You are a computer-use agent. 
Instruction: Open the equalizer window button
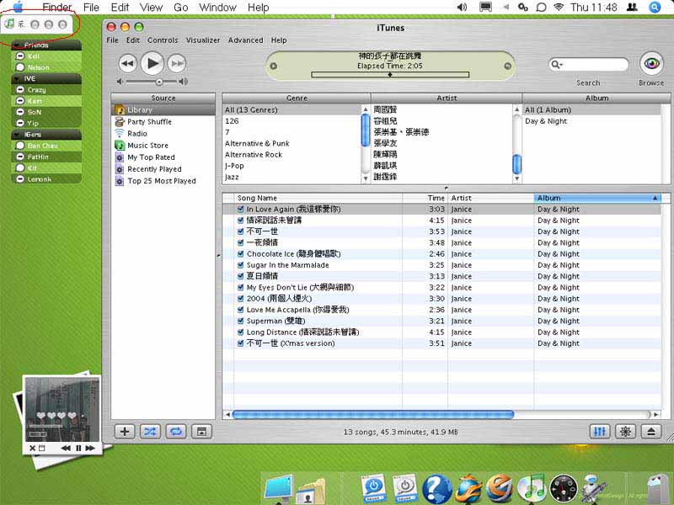click(600, 432)
